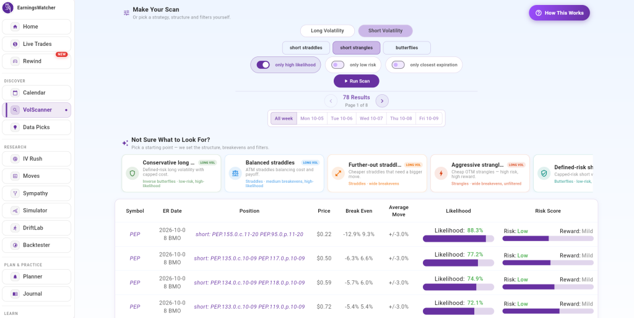Click the Calendar sidebar icon
Viewport: 634px width, 318px height.
point(15,92)
